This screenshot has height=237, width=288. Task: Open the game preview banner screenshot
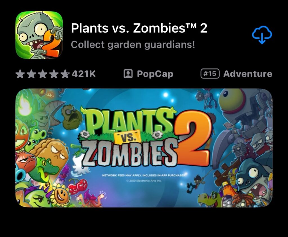click(x=144, y=148)
